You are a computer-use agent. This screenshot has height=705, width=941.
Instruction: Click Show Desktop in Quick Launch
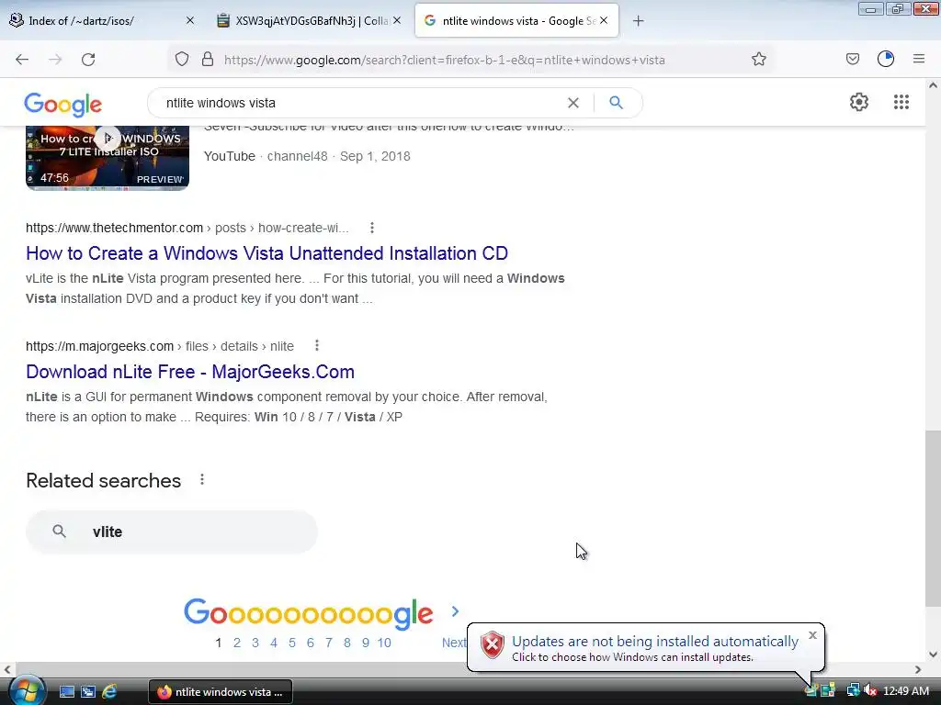pyautogui.click(x=66, y=692)
